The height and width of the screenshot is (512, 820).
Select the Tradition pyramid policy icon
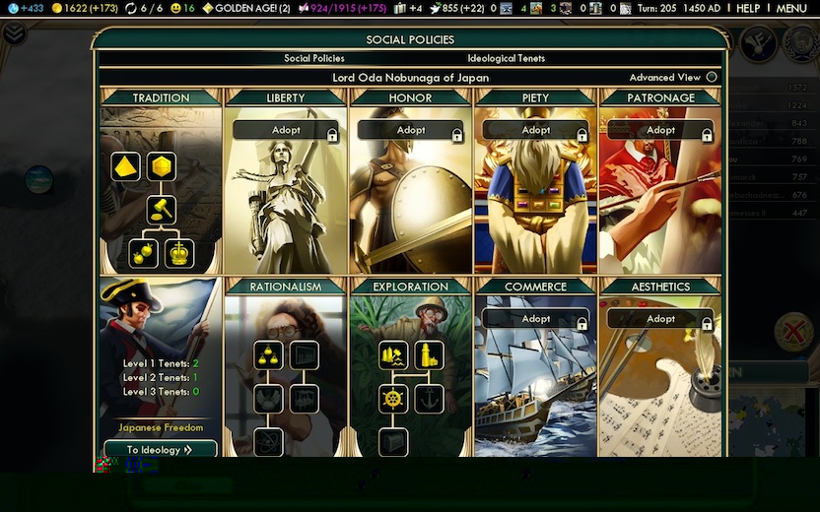tap(125, 166)
